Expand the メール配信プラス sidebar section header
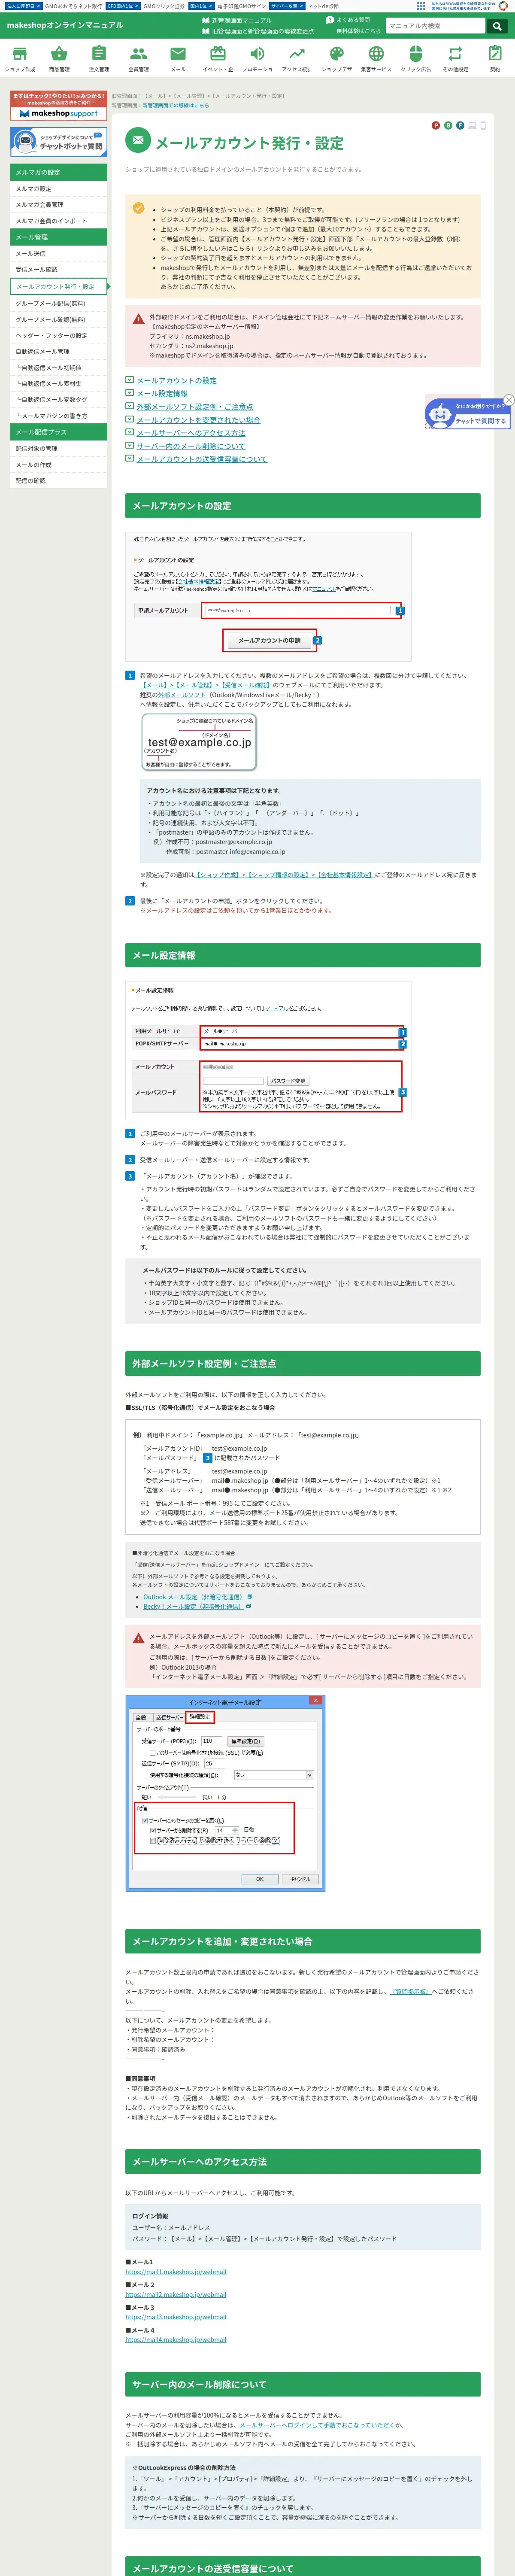The height and width of the screenshot is (2576, 515). [x=58, y=432]
